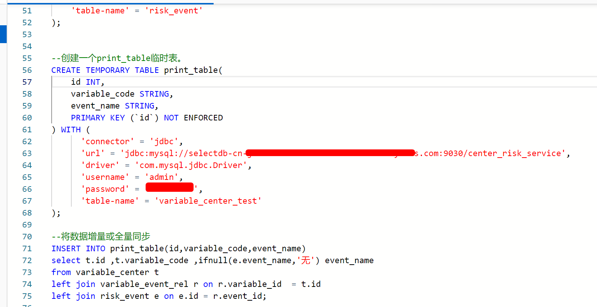Click the 'username' property key
This screenshot has height=307, width=597.
105,177
